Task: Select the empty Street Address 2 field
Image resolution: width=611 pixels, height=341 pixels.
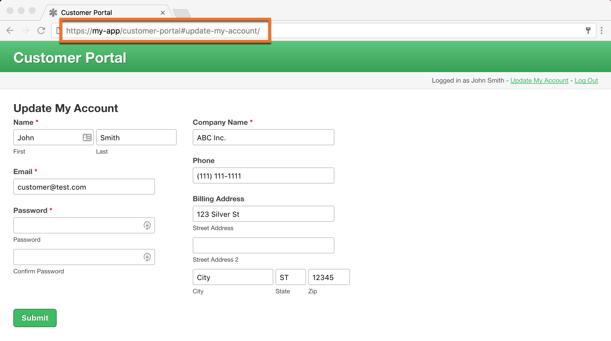Action: click(263, 245)
